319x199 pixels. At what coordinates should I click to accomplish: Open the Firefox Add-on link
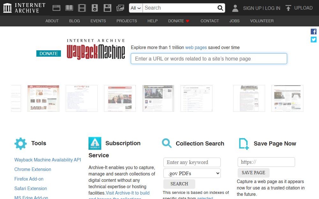[x=29, y=179]
